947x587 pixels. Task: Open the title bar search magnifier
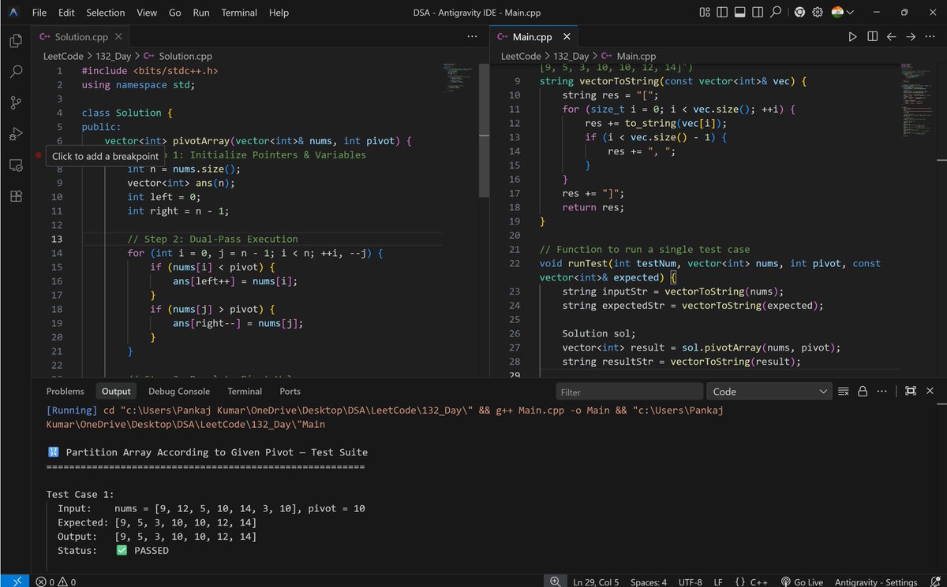point(776,13)
